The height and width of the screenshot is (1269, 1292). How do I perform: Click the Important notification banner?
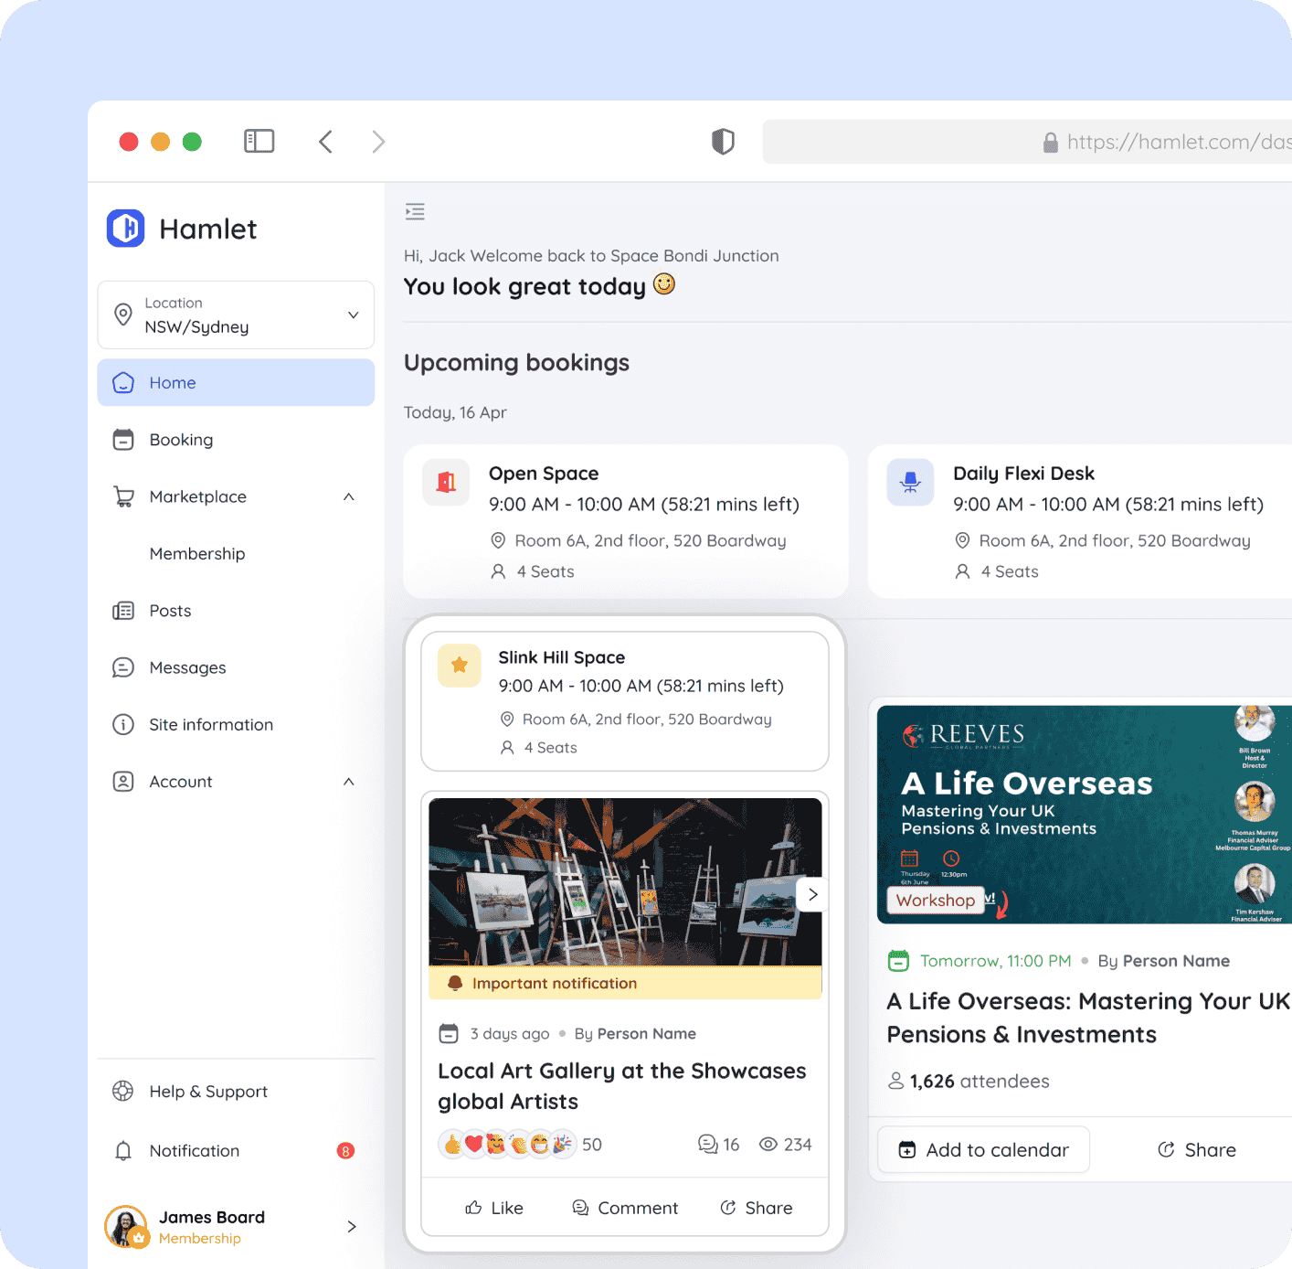(625, 983)
